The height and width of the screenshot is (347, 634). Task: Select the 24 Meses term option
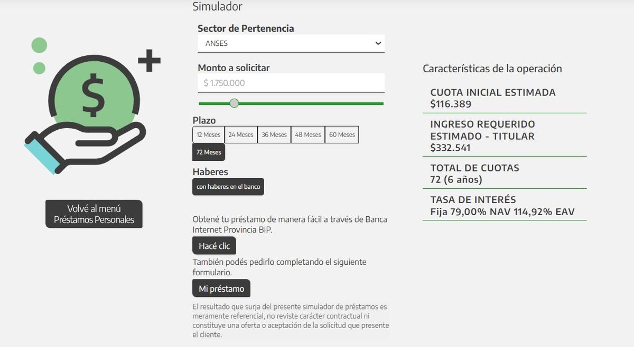point(241,134)
